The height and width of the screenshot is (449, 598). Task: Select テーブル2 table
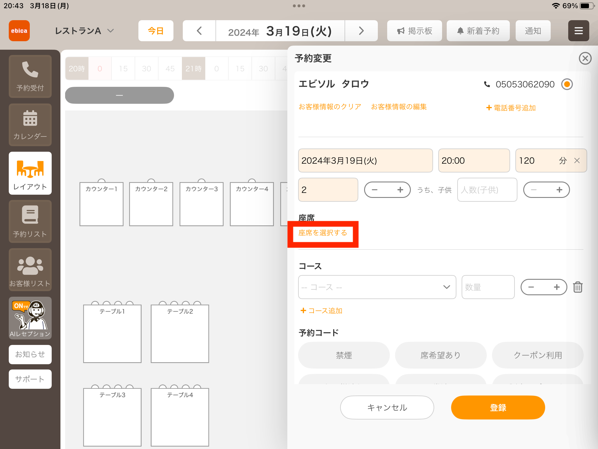click(180, 334)
